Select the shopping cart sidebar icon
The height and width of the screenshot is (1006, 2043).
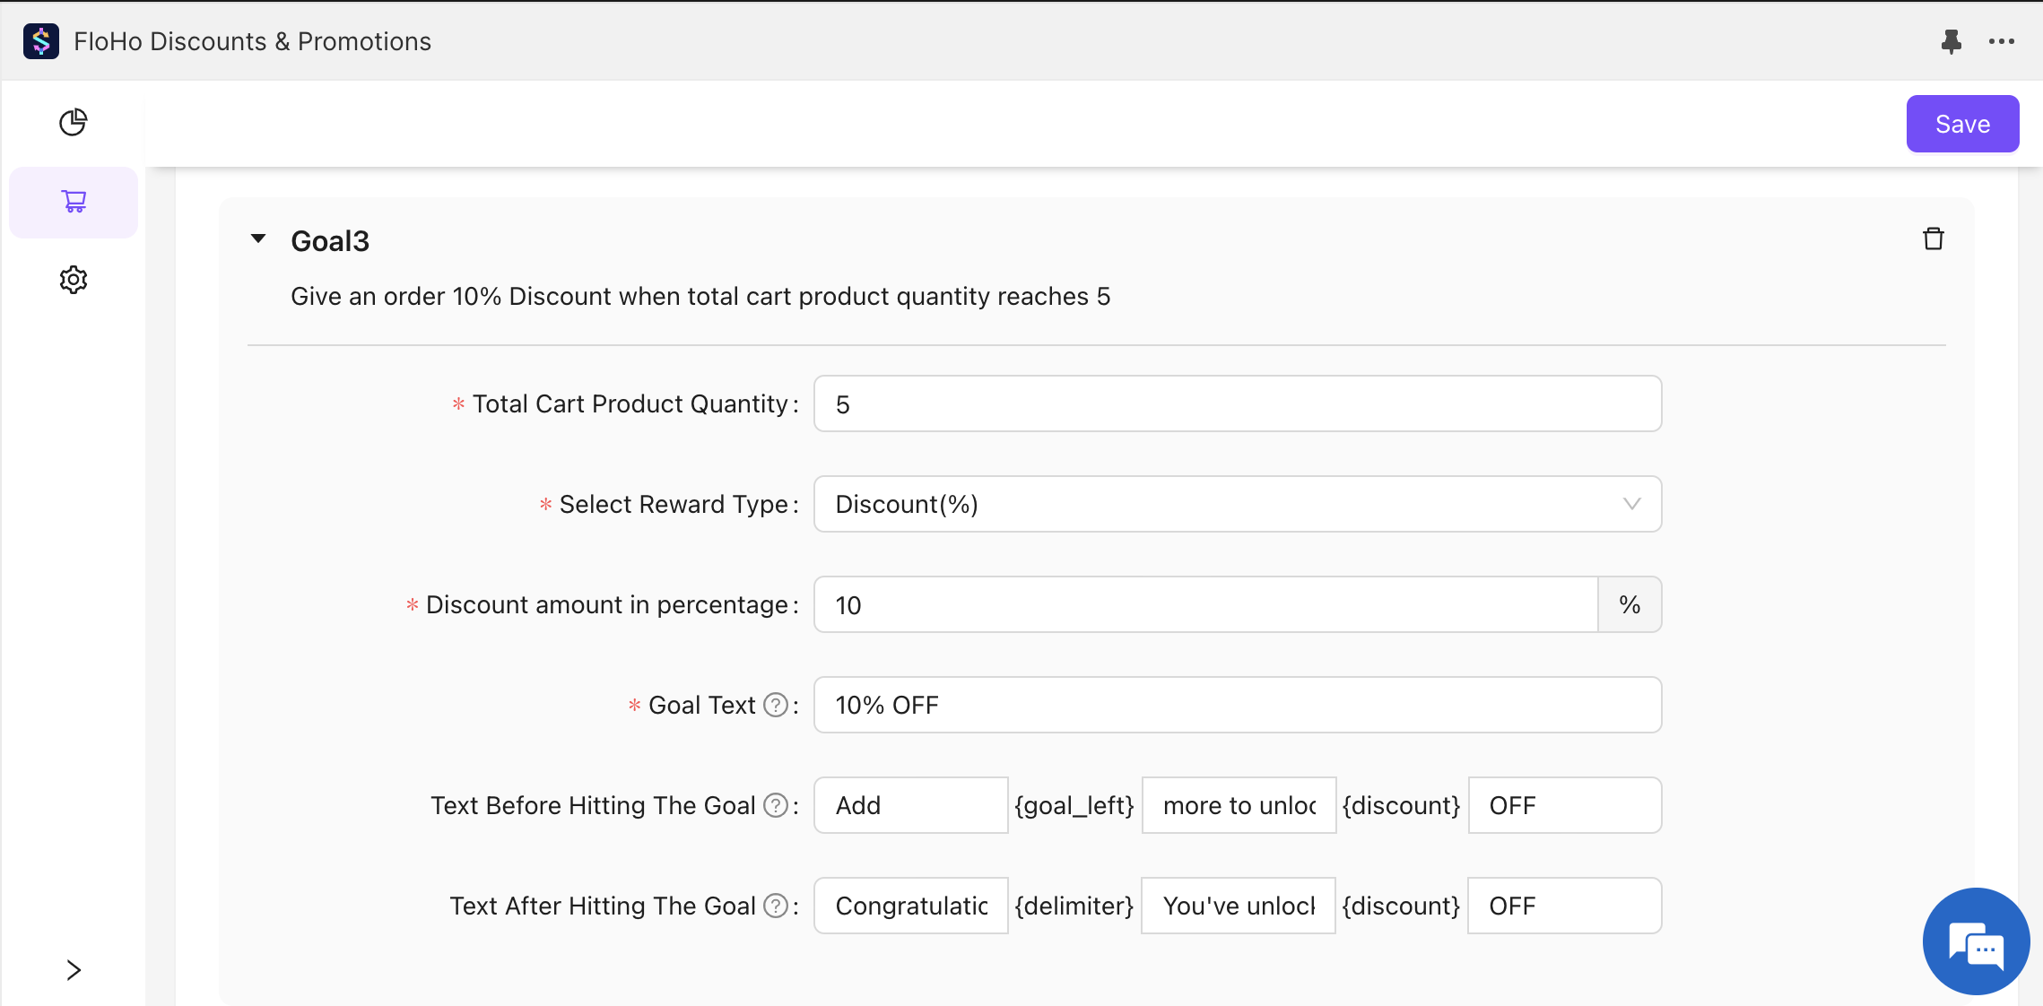click(x=74, y=202)
